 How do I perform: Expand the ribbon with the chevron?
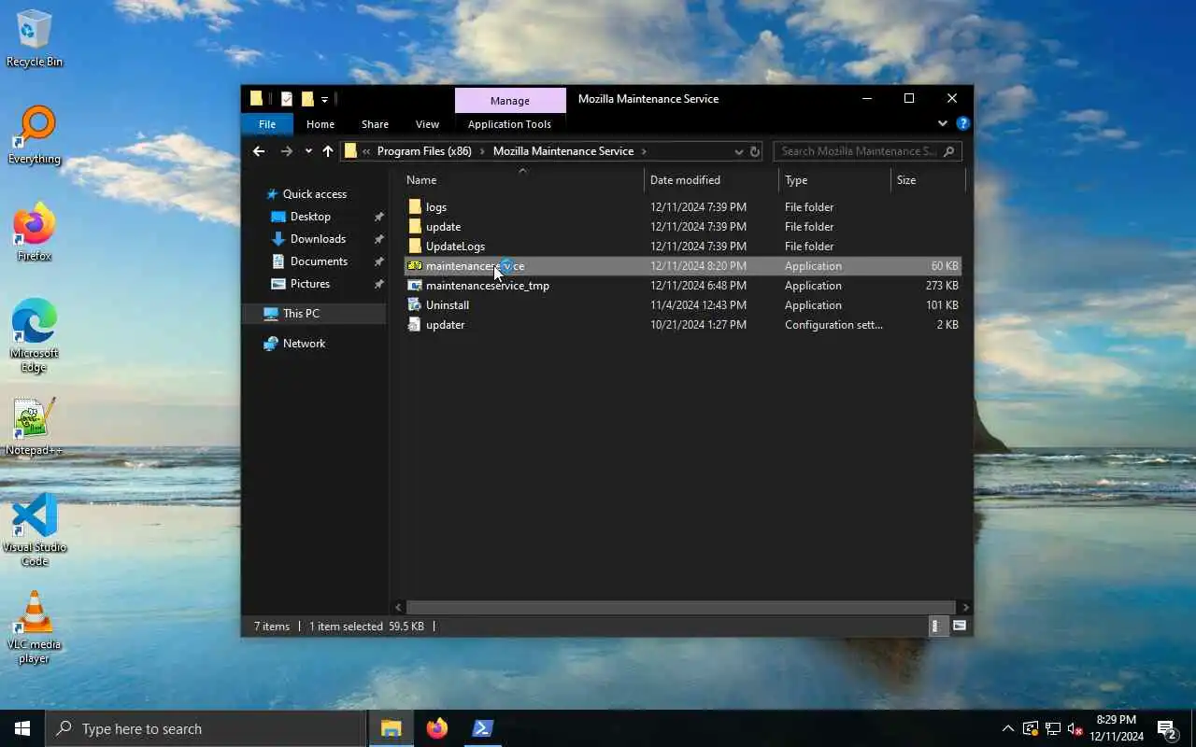click(x=942, y=123)
